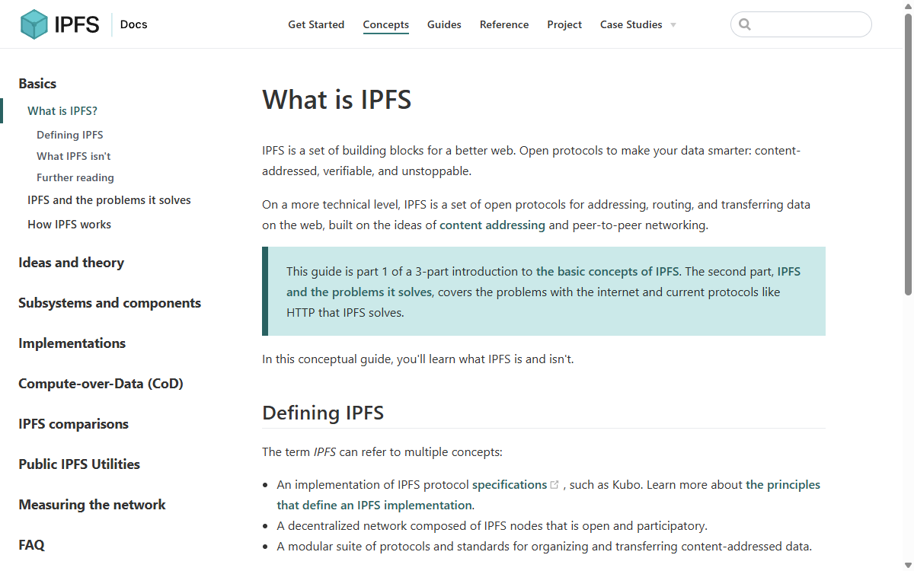Click external link icon after specifications

coord(554,485)
